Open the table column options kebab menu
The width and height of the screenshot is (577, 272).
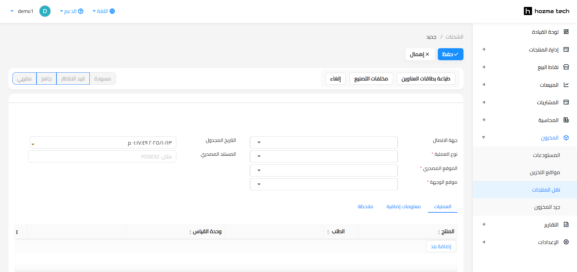tap(17, 232)
